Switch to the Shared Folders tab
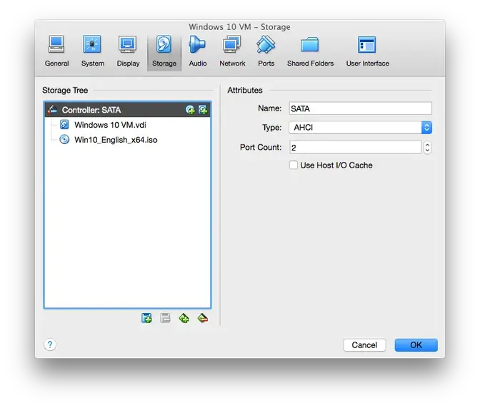Image resolution: width=480 pixels, height=408 pixels. click(310, 51)
